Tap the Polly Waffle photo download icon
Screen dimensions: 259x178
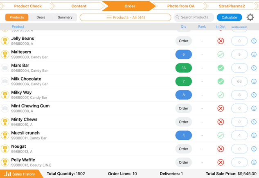(5, 162)
